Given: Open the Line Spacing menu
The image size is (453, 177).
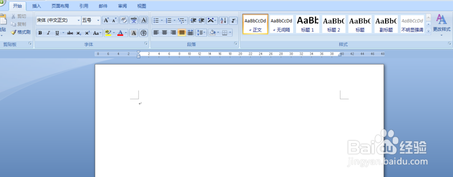Looking at the screenshot, I should [x=201, y=33].
